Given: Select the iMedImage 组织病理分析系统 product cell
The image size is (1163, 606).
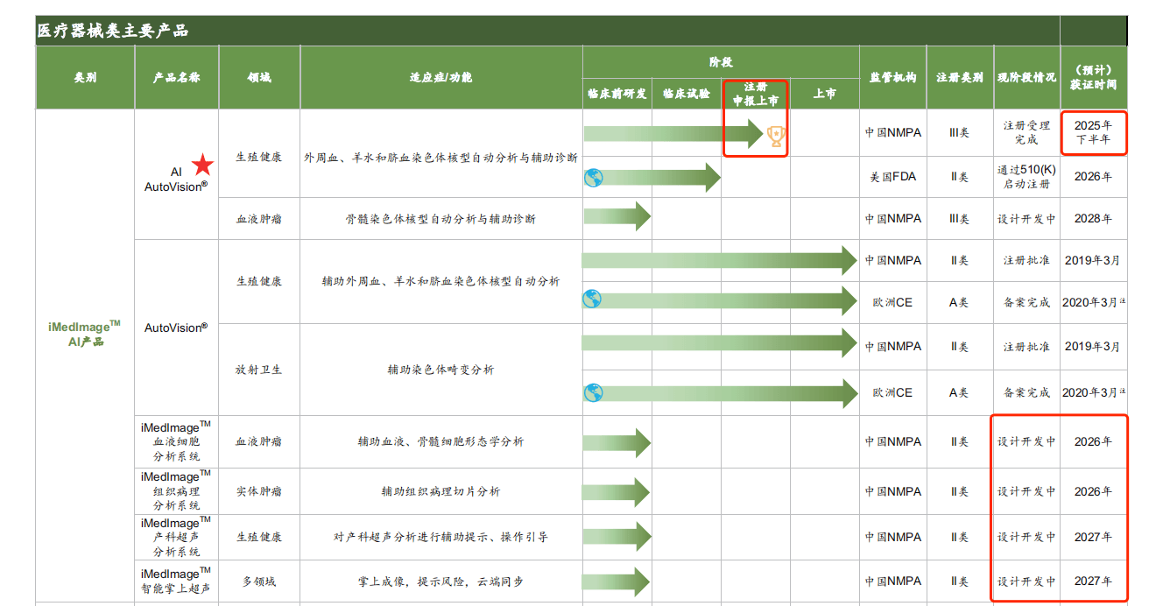Looking at the screenshot, I should (176, 490).
